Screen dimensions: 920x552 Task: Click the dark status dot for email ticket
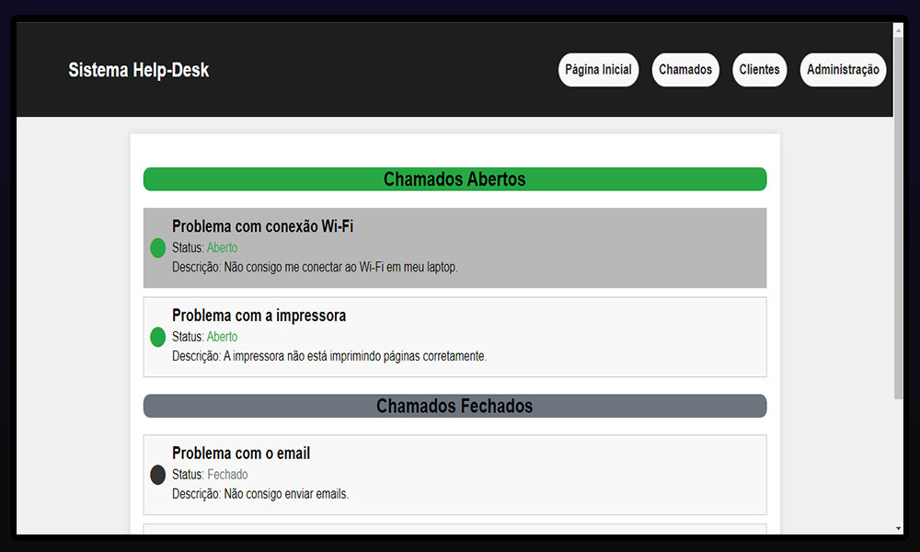coord(158,475)
